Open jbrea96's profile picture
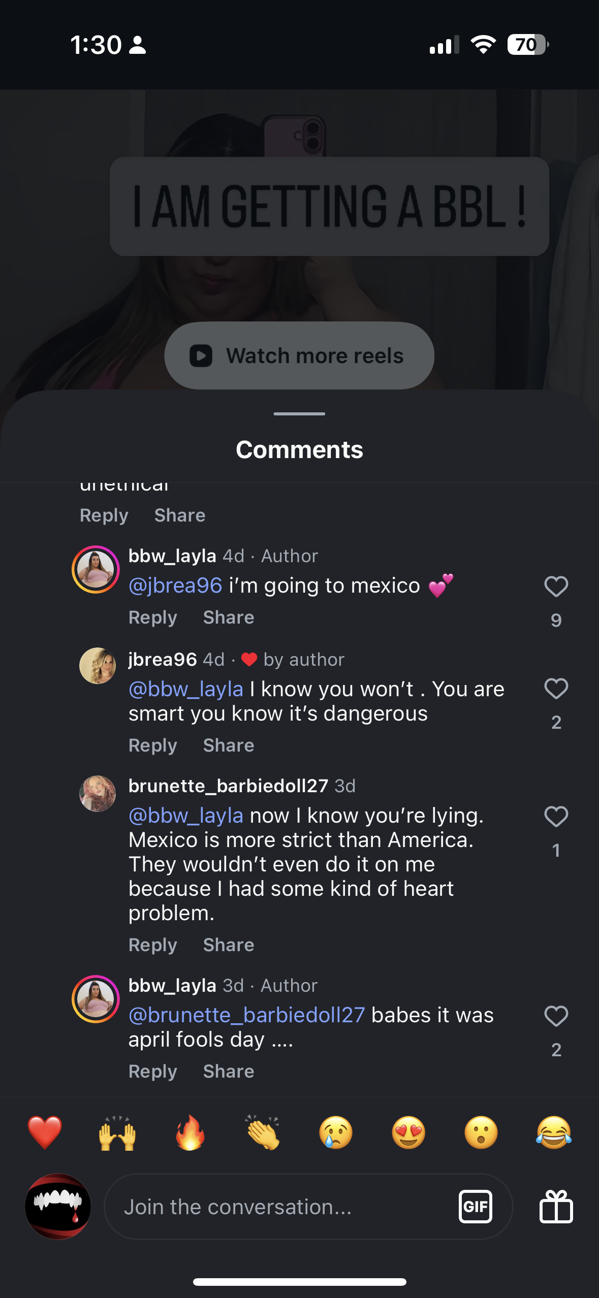Screen dimensions: 599x1298 98,666
